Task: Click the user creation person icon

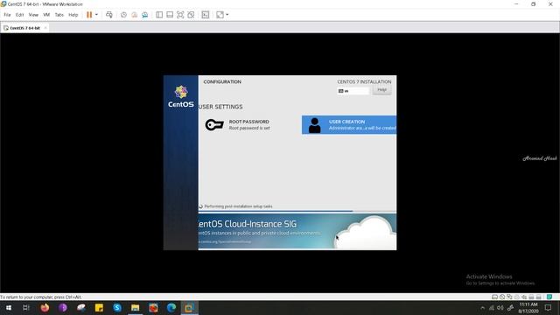Action: click(x=314, y=125)
